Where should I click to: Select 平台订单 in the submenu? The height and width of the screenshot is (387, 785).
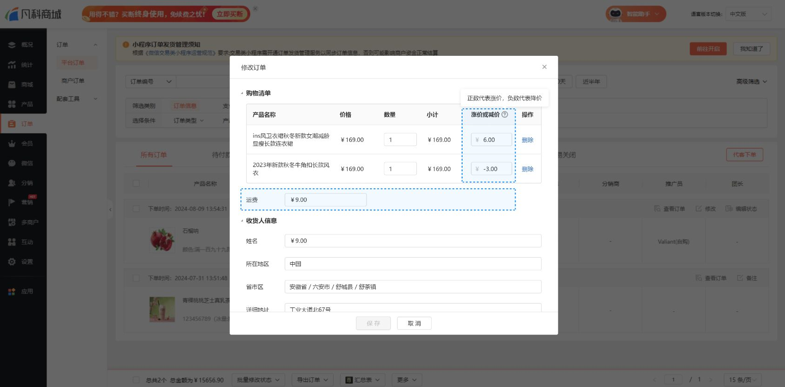pyautogui.click(x=73, y=62)
